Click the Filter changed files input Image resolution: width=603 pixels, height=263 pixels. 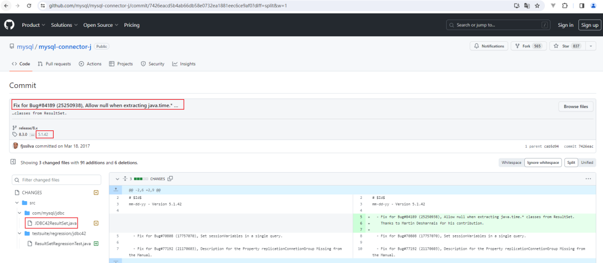point(56,179)
